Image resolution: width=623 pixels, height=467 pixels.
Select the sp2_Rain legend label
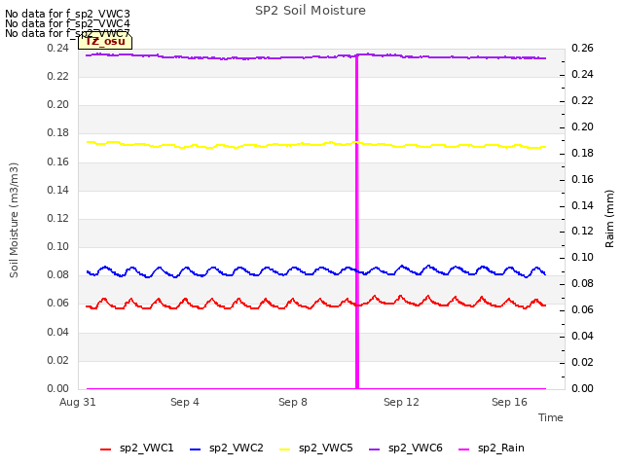pyautogui.click(x=501, y=448)
